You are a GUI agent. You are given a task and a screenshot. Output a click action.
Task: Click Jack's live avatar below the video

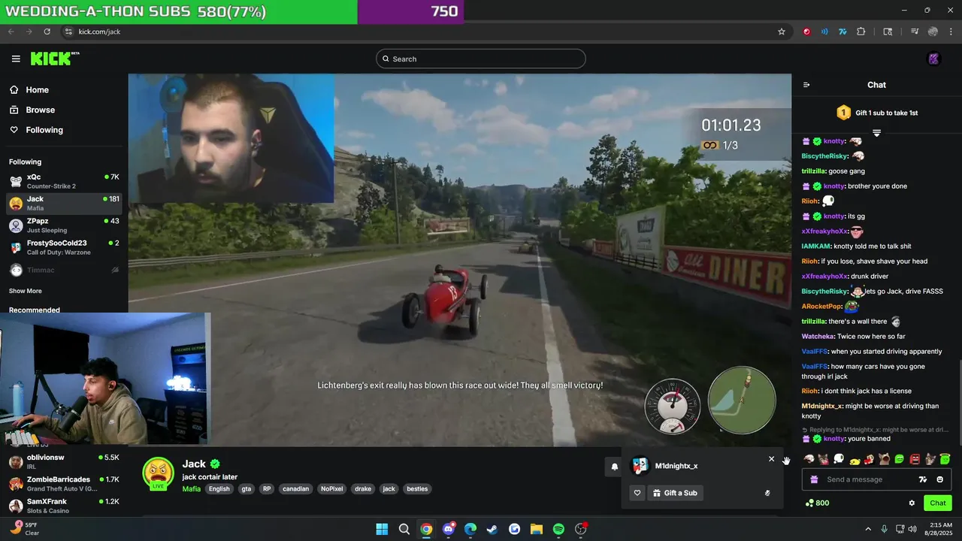click(159, 473)
